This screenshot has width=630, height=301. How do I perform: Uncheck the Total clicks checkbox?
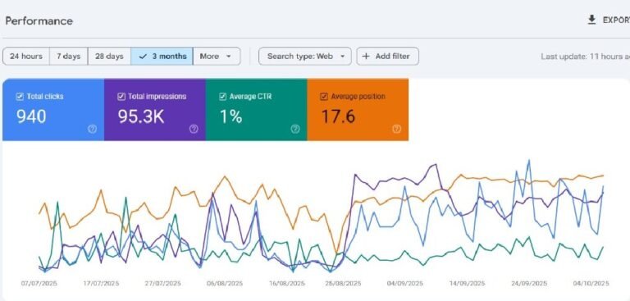20,97
